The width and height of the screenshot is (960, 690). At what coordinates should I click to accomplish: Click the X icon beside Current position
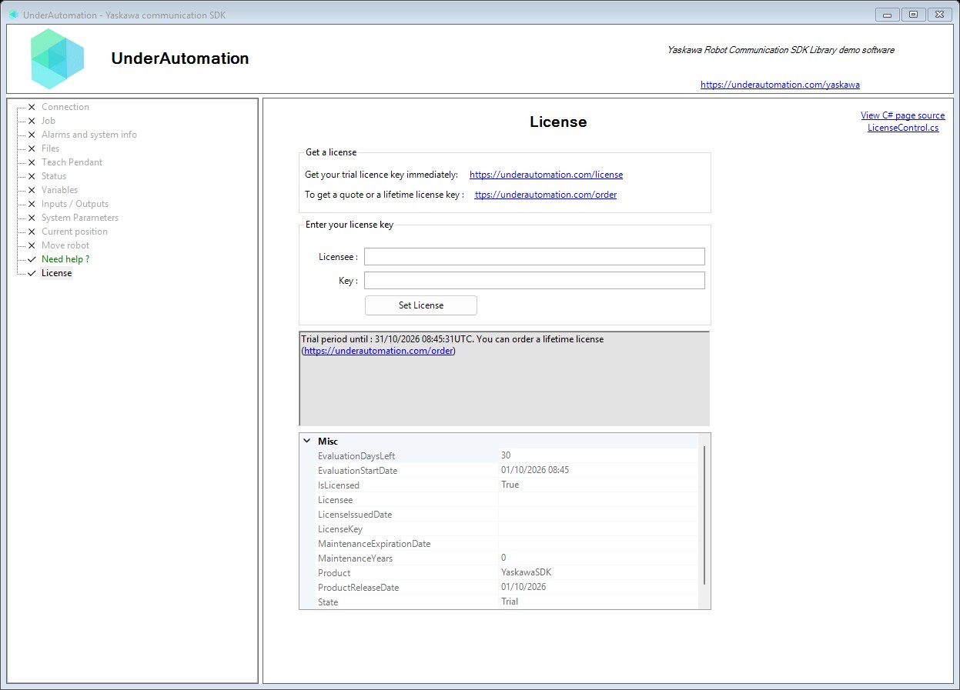pyautogui.click(x=32, y=232)
